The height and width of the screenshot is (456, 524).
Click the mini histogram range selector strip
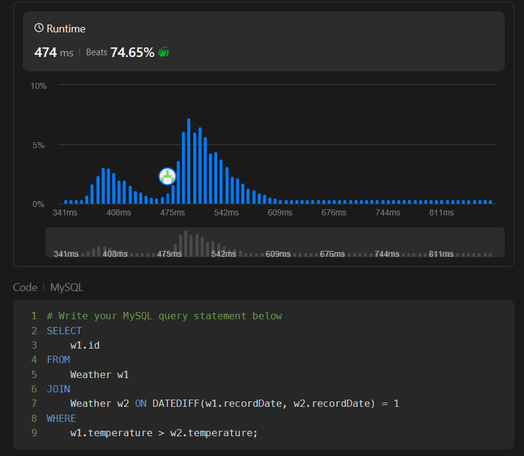(x=275, y=242)
